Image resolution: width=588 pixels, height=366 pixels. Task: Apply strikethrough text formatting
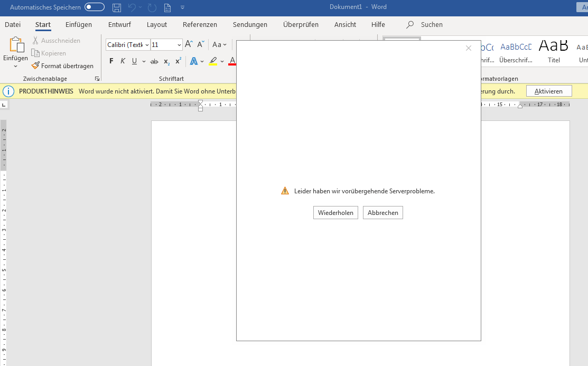tap(154, 61)
